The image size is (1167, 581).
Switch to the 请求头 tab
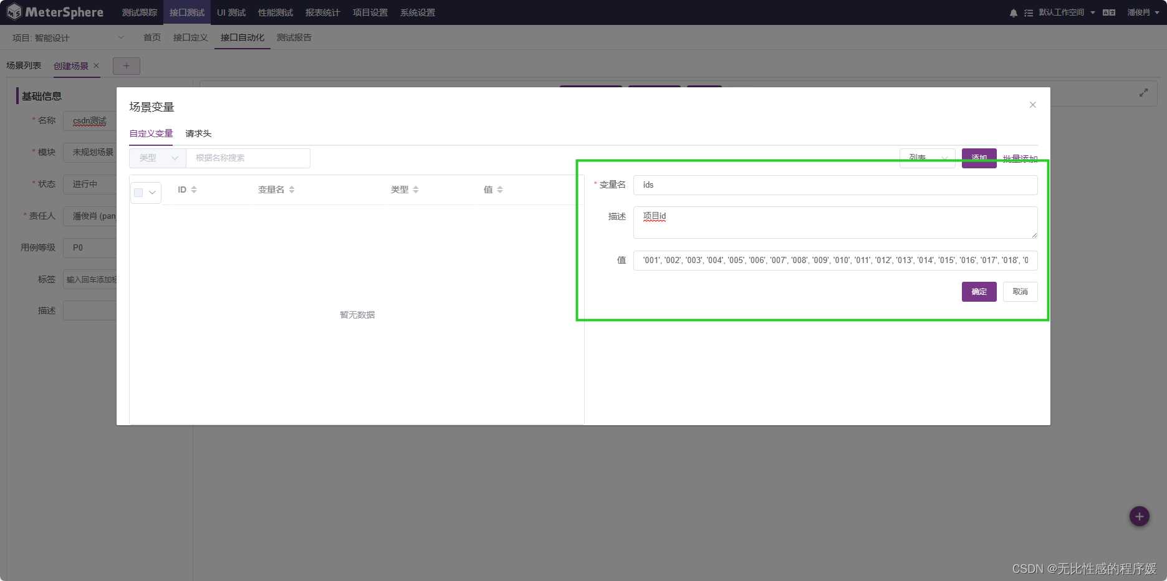pyautogui.click(x=198, y=133)
